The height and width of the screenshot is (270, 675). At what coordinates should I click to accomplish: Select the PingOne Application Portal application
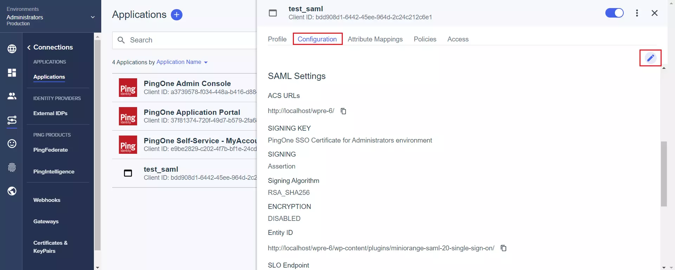(x=185, y=116)
